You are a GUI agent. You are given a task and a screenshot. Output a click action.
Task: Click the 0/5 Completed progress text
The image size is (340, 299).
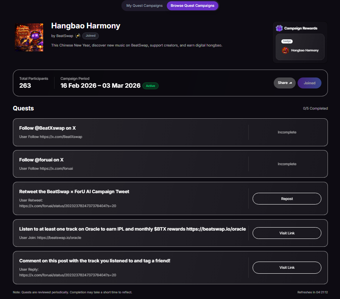coord(315,108)
